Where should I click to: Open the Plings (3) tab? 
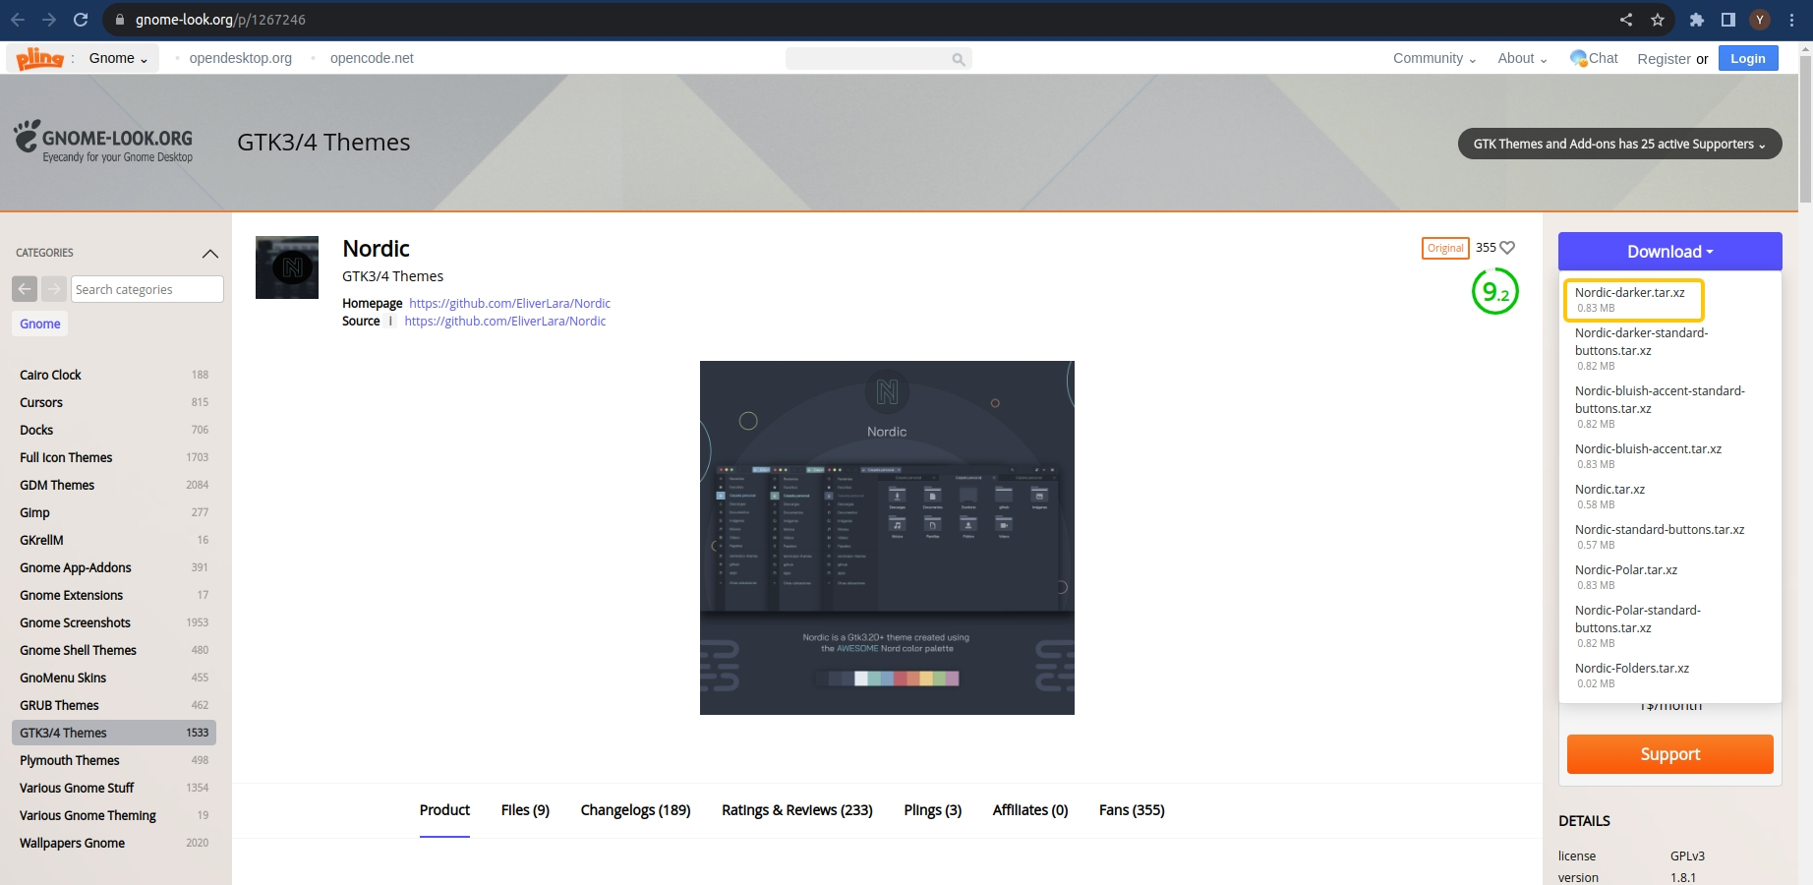(933, 810)
